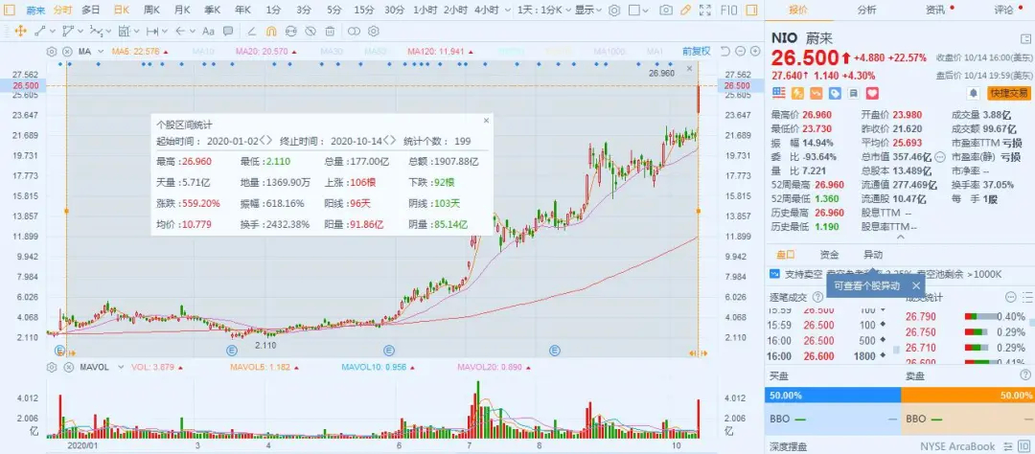Expand line drawing tool dropdown arrow
Image resolution: width=1035 pixels, height=454 pixels.
coord(53,31)
